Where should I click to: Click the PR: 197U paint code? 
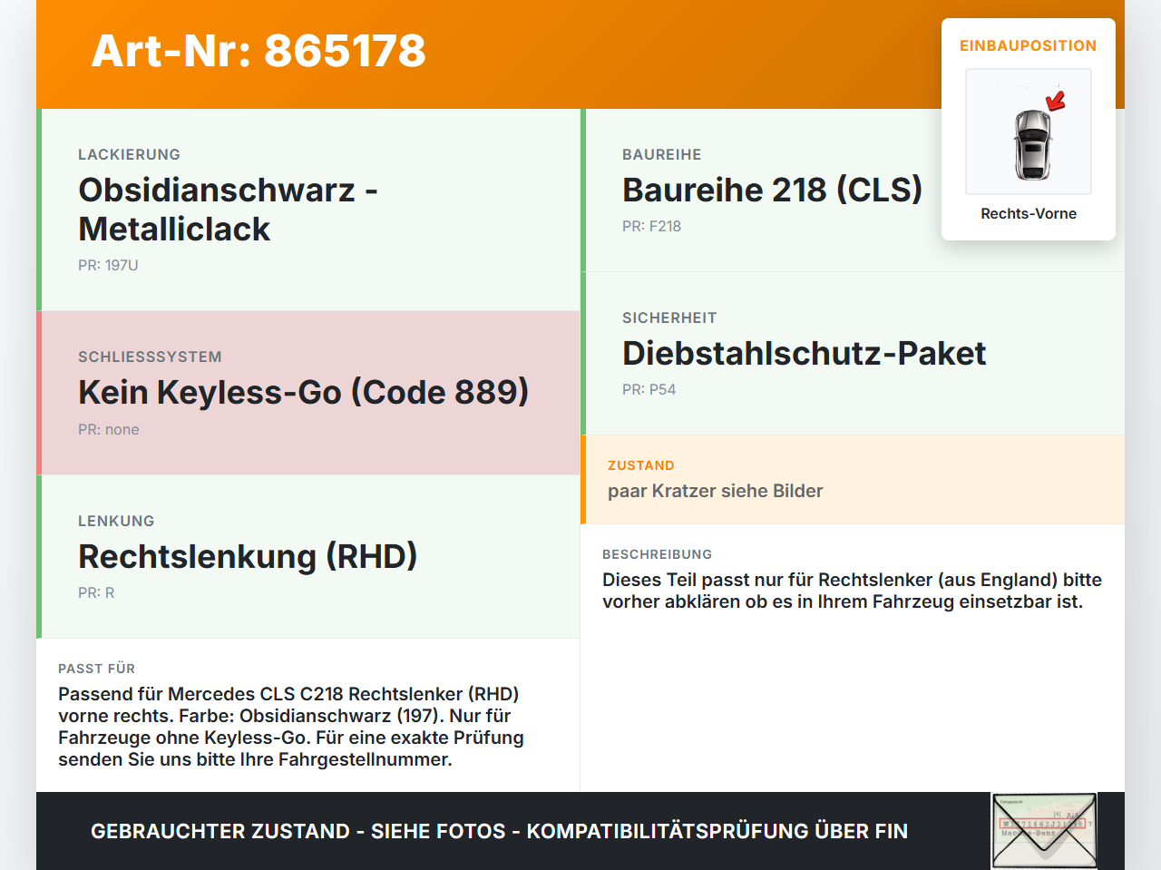[x=108, y=265]
